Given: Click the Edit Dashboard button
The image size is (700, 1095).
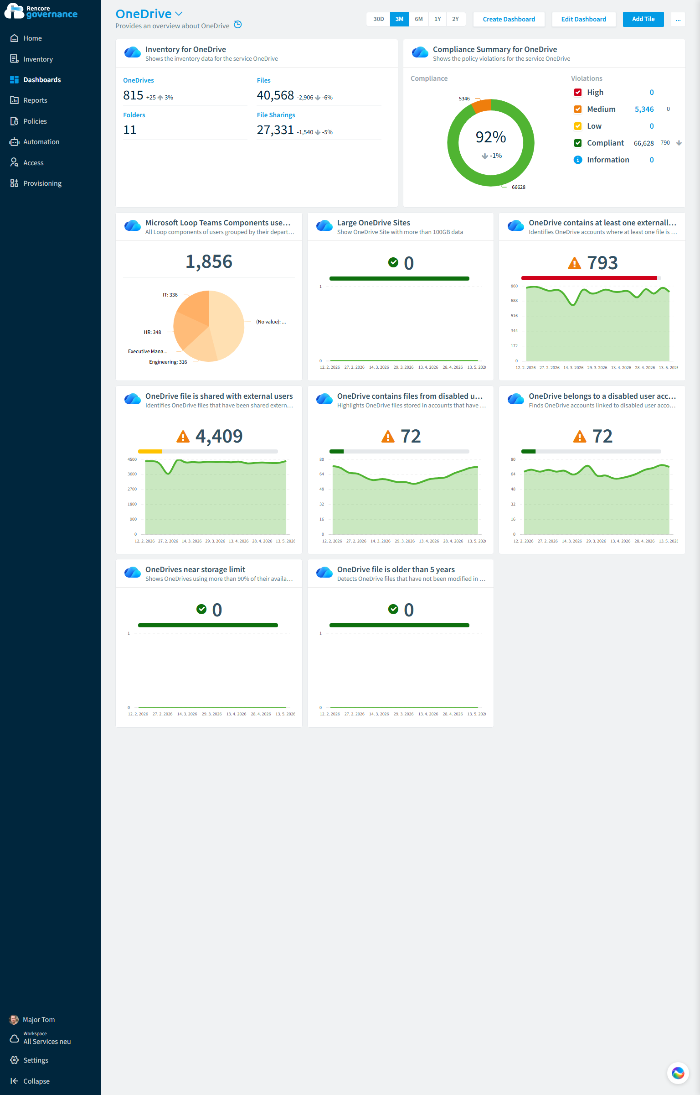Looking at the screenshot, I should click(584, 19).
